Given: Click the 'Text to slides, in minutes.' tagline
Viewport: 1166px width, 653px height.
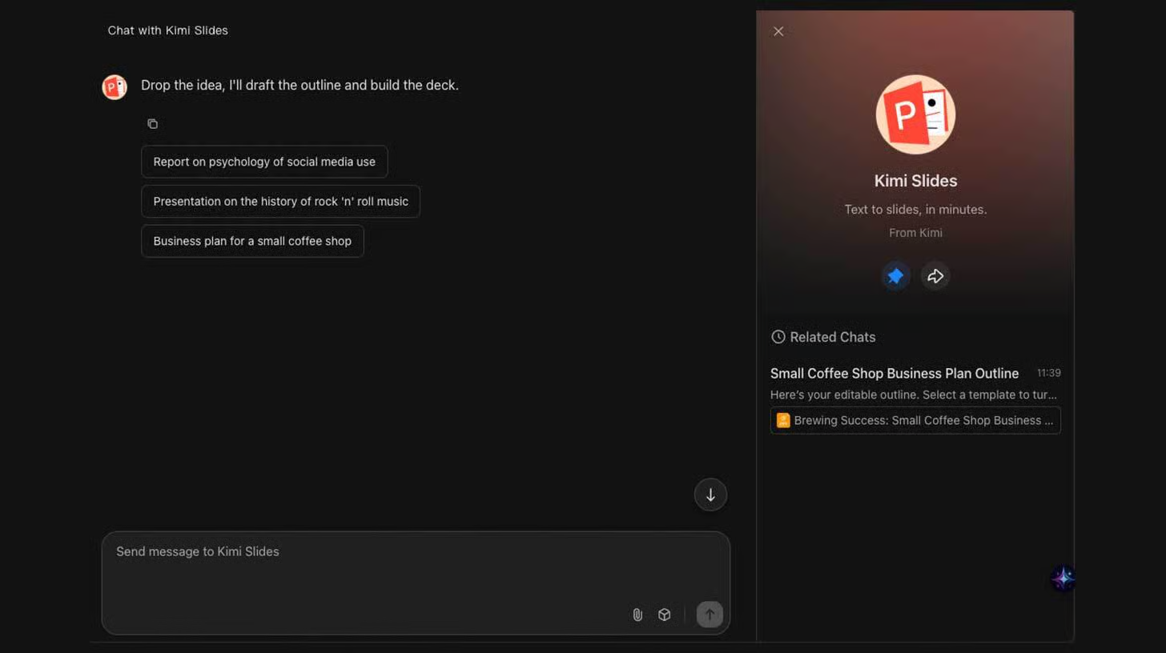Looking at the screenshot, I should tap(915, 210).
